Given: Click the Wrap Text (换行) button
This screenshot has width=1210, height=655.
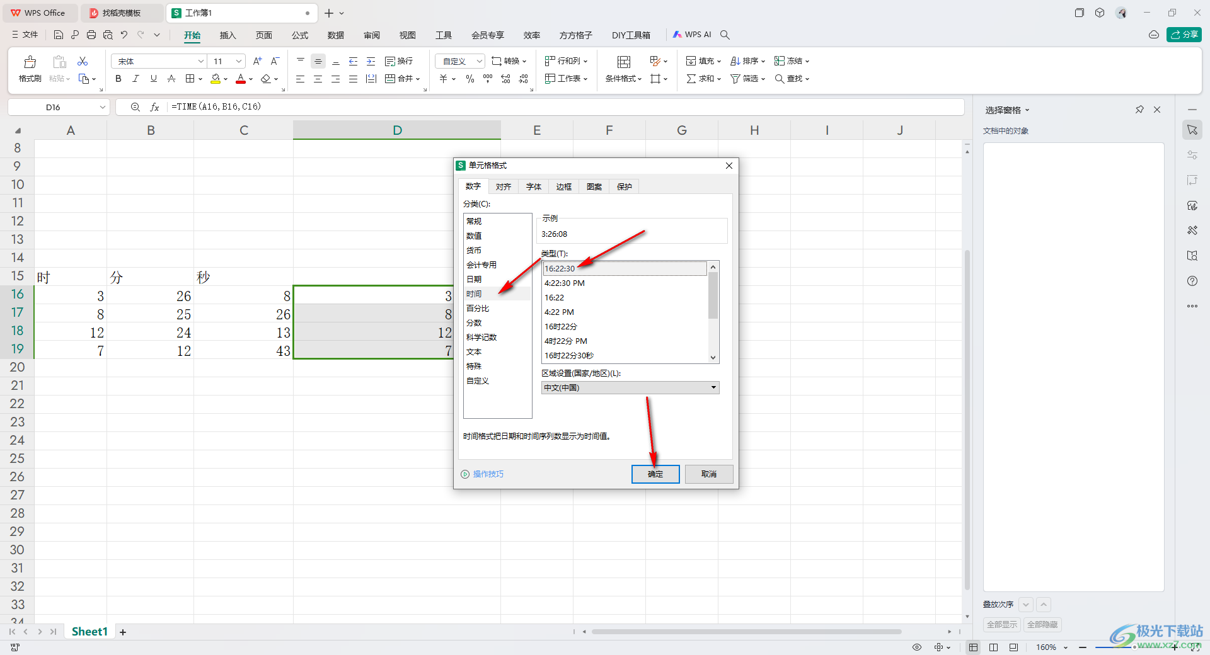Looking at the screenshot, I should (399, 61).
